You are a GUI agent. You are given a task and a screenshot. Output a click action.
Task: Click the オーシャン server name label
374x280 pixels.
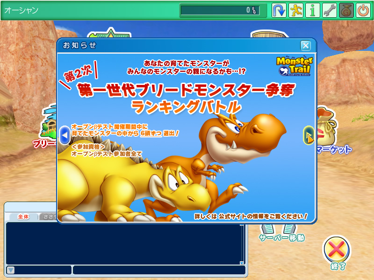pos(21,10)
